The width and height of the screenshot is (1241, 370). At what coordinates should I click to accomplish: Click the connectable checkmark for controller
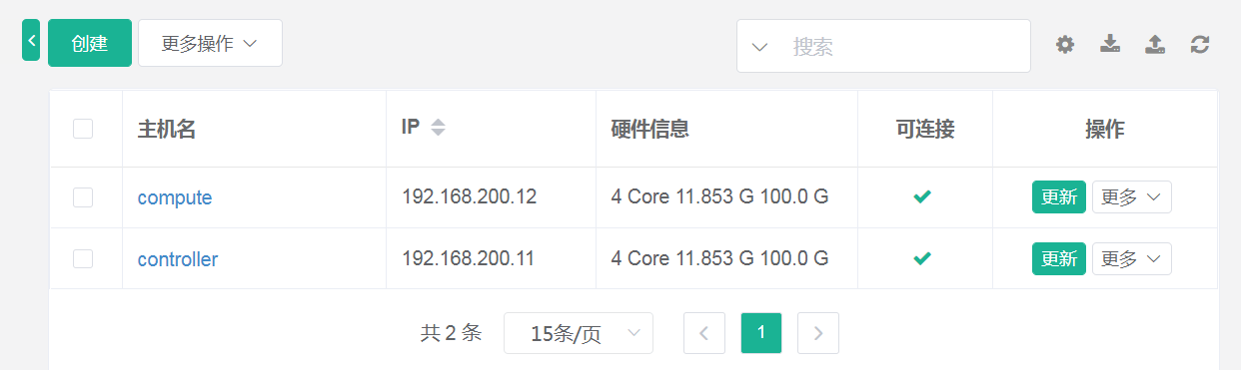coord(922,258)
